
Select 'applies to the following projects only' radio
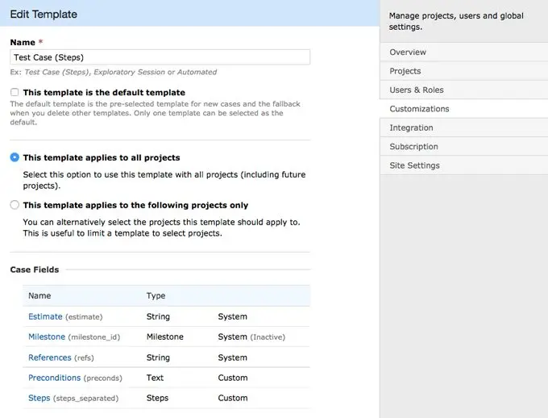pos(15,205)
